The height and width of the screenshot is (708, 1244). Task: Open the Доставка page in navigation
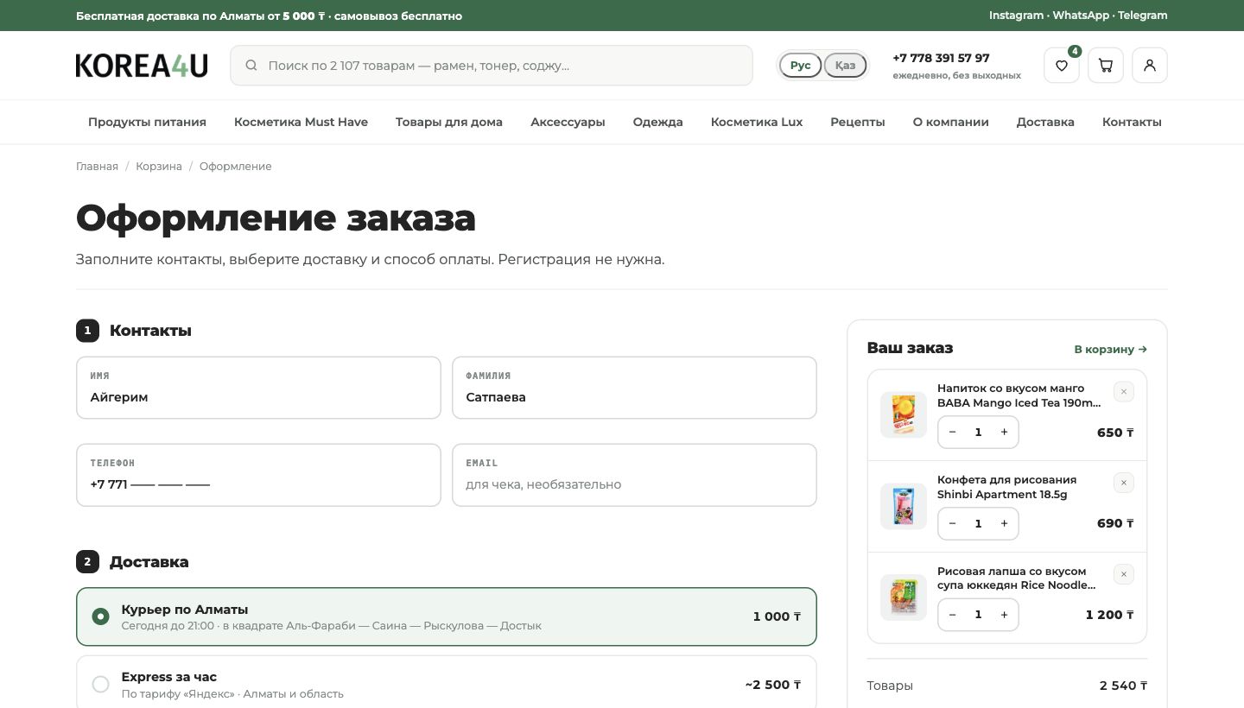click(1045, 122)
